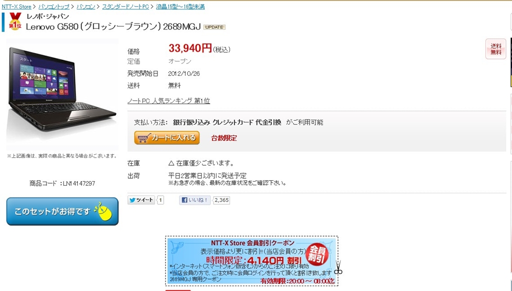The height and width of the screenshot is (291, 512).
Task: Click the yellow mouse icon on the blue button
Action: [104, 212]
